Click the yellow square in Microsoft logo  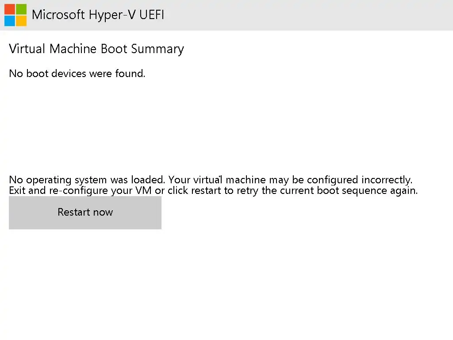point(21,21)
